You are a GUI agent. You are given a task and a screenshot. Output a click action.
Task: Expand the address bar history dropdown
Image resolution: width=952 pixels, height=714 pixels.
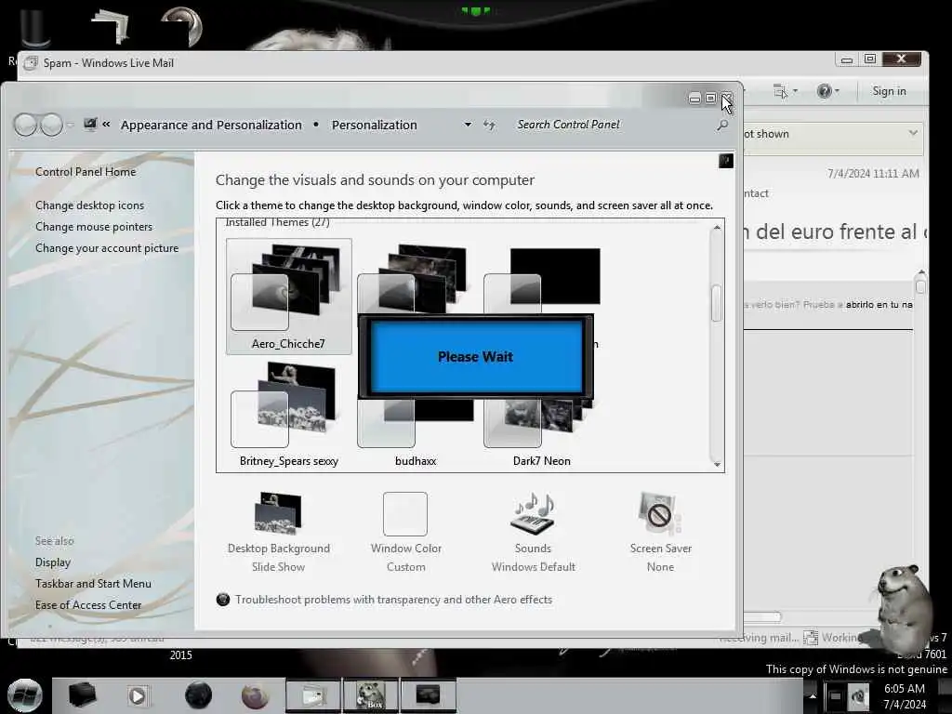tap(468, 125)
